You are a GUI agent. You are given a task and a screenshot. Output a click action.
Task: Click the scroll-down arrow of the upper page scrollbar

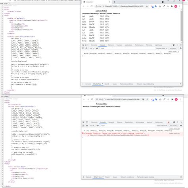tap(182, 42)
